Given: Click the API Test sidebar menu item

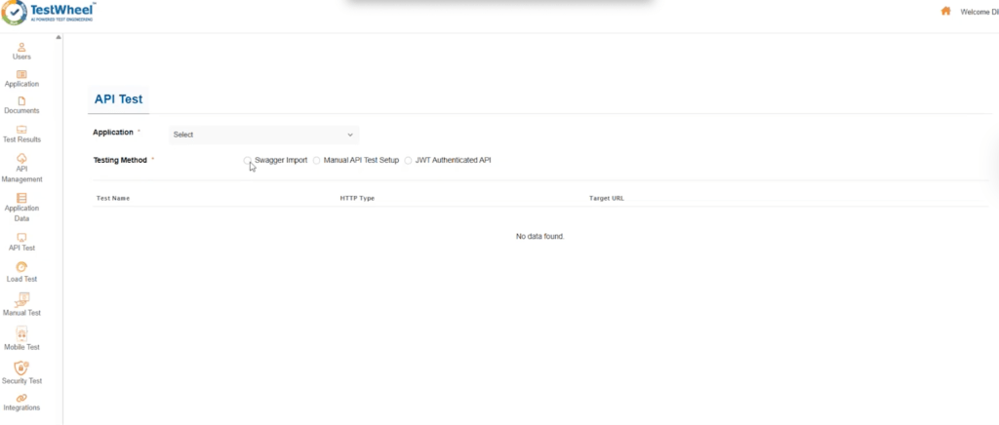Looking at the screenshot, I should [x=21, y=240].
